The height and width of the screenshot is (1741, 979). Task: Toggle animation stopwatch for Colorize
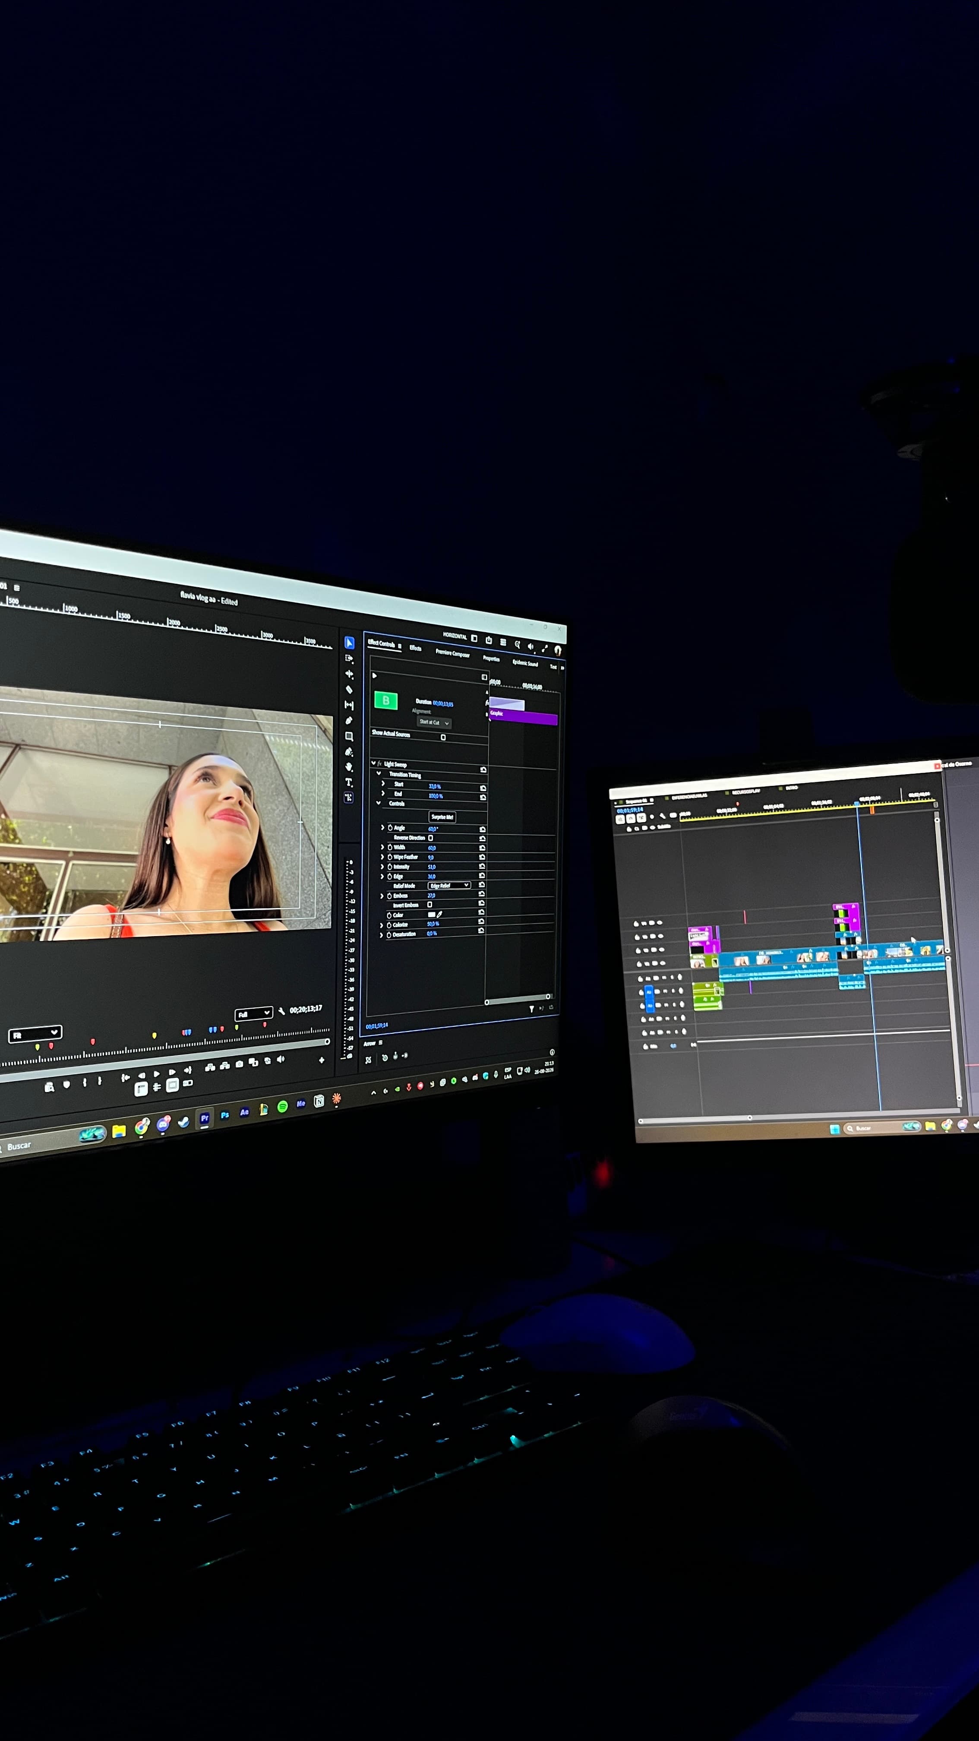[389, 925]
